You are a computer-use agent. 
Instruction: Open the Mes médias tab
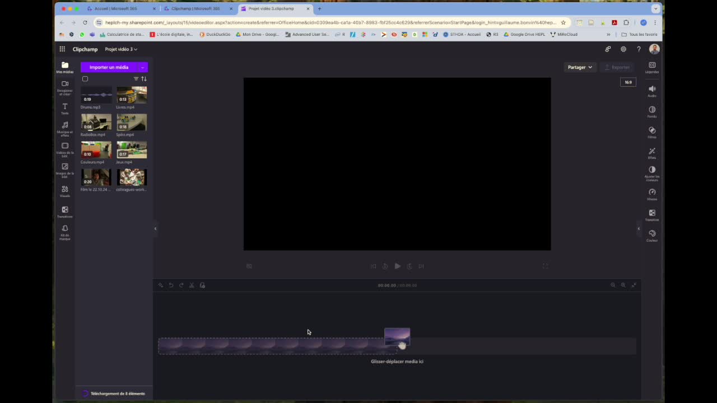coord(64,68)
